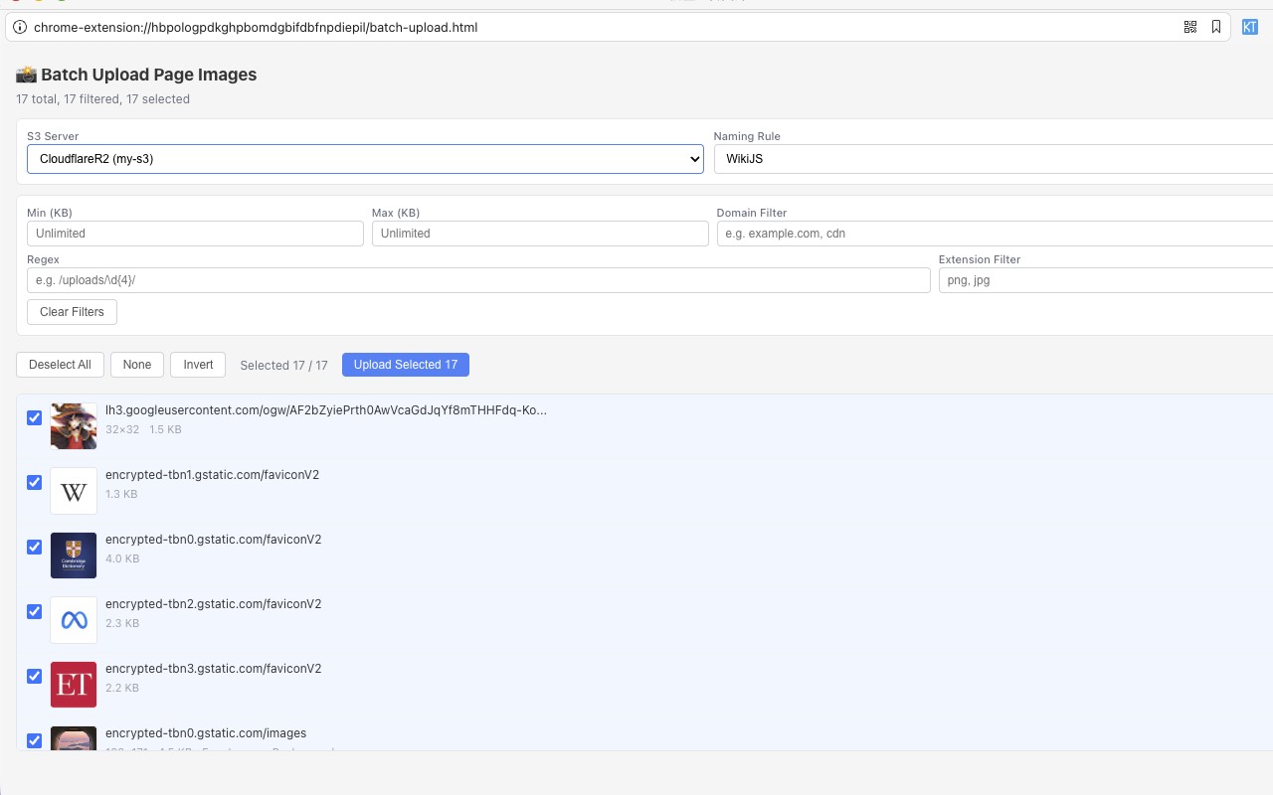Click Upload Selected 17 button

pos(406,365)
